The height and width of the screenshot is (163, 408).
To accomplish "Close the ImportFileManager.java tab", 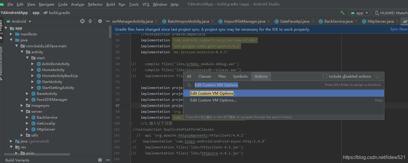I will 268,21.
